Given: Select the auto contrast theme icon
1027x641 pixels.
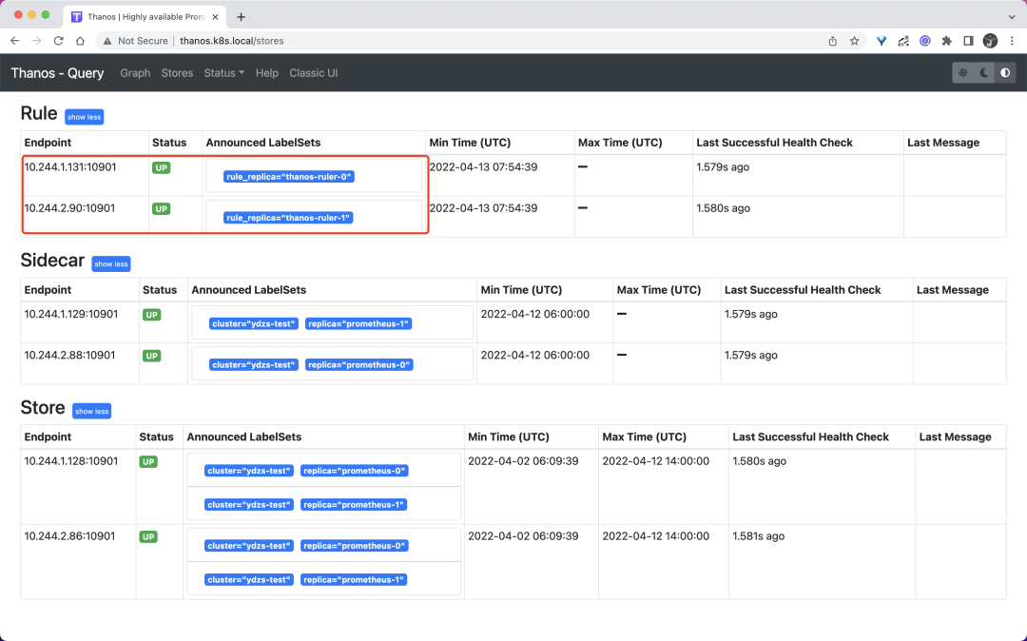Looking at the screenshot, I should click(x=1005, y=72).
